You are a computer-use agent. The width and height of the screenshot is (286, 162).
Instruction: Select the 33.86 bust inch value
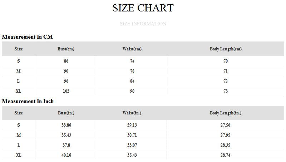pyautogui.click(x=66, y=125)
